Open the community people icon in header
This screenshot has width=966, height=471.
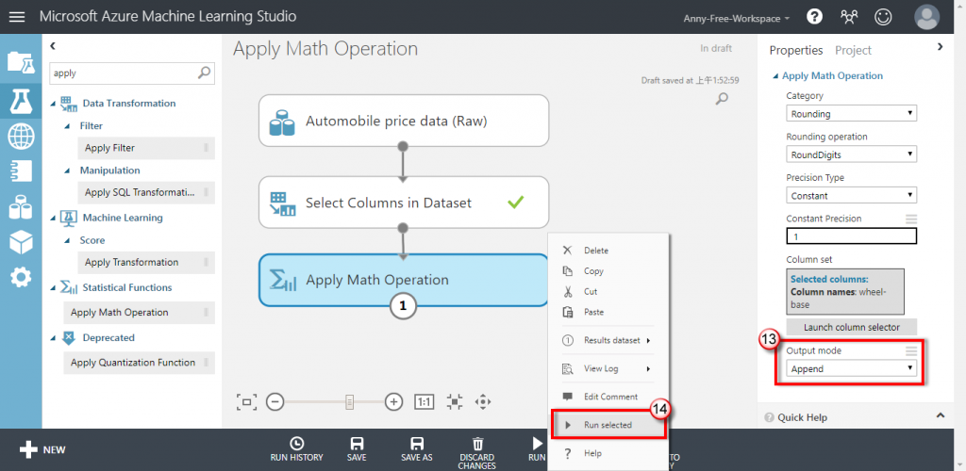point(849,17)
